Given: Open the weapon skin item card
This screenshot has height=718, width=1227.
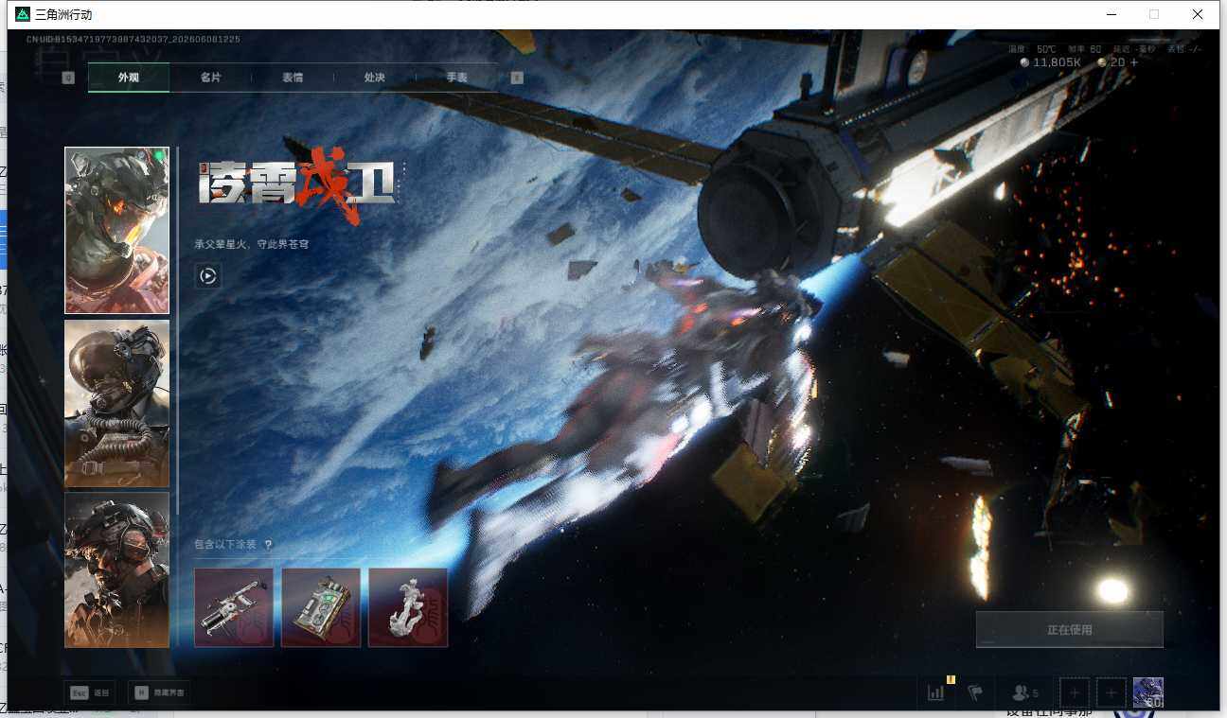Looking at the screenshot, I should tap(234, 607).
